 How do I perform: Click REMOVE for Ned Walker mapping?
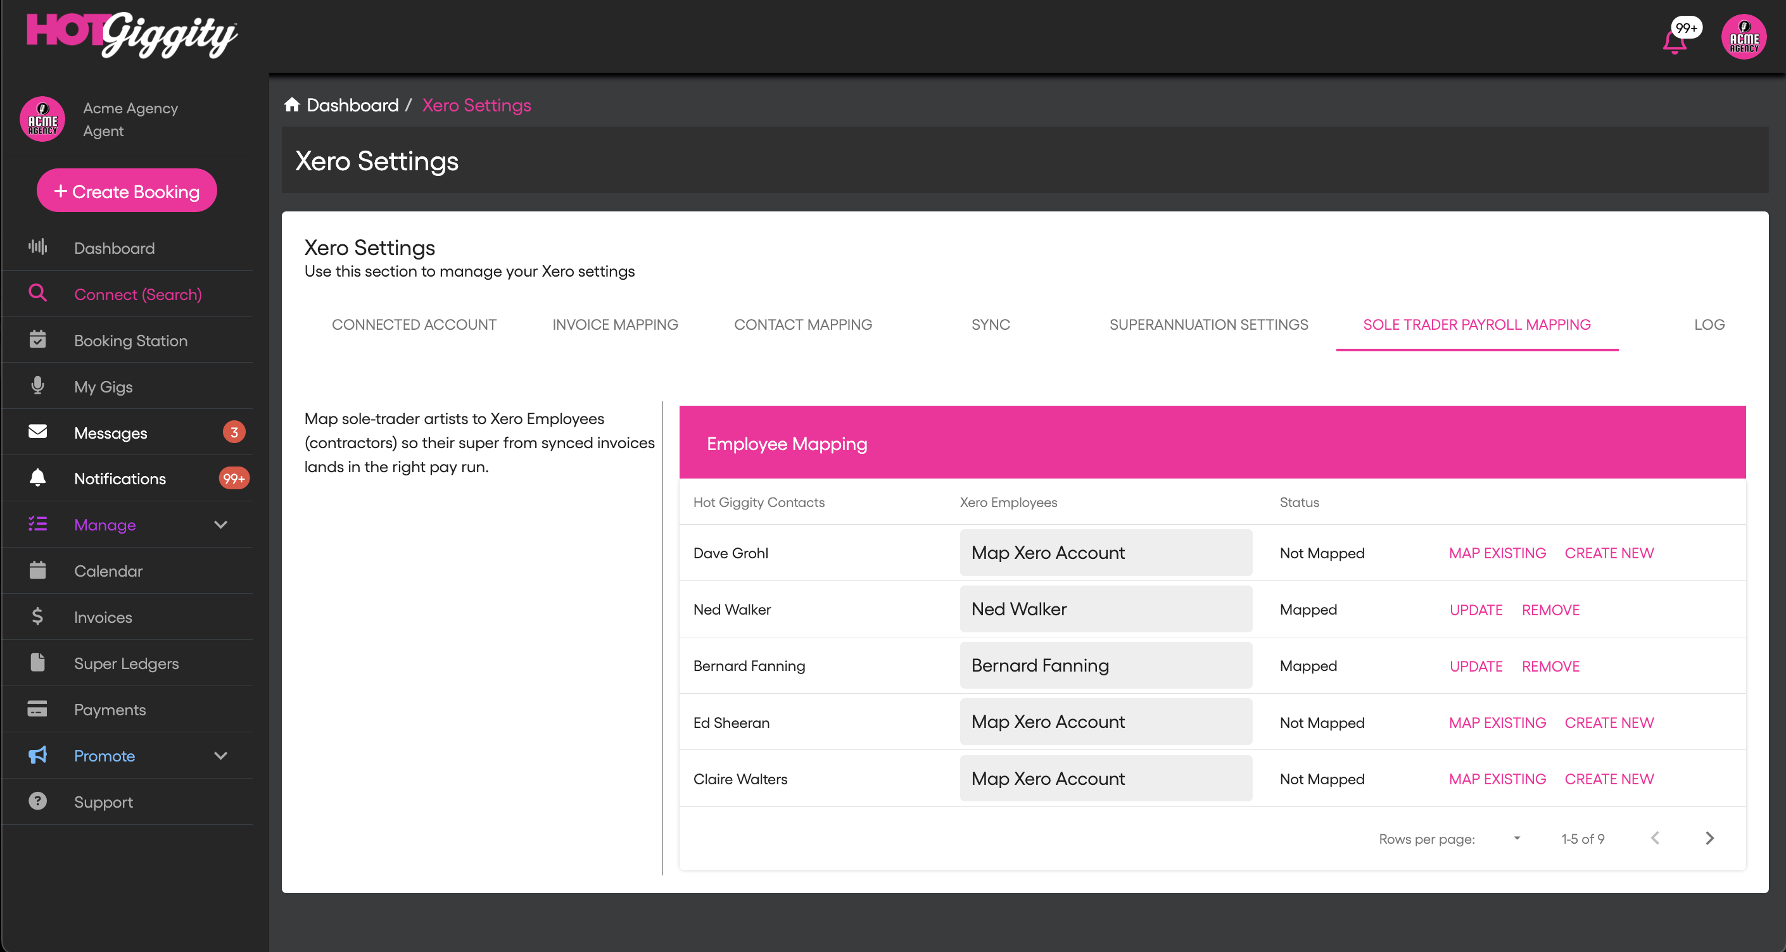1550,610
